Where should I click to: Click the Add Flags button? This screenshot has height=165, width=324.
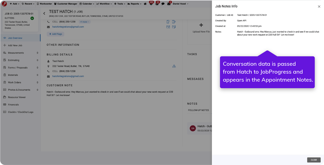pos(55,34)
